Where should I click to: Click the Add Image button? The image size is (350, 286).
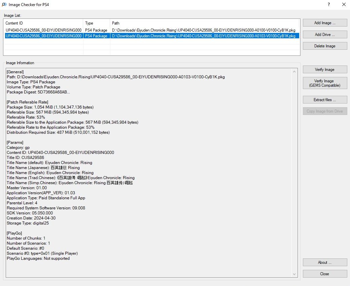tap(325, 23)
